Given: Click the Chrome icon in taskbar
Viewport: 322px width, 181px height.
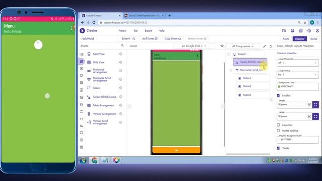Looking at the screenshot, I should coord(94,160).
